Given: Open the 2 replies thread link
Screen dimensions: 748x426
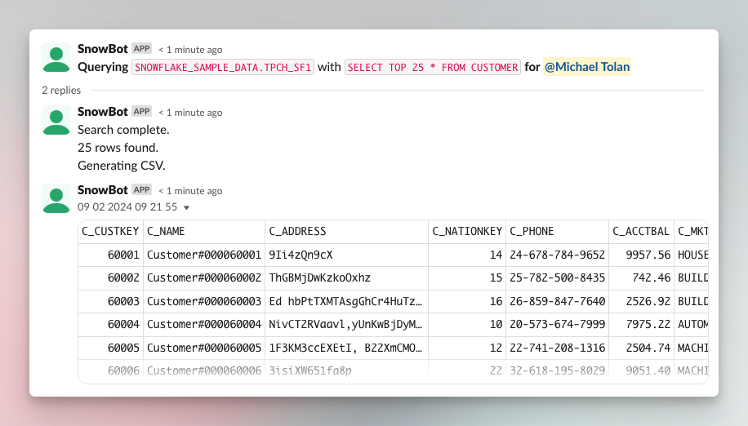Looking at the screenshot, I should 61,90.
